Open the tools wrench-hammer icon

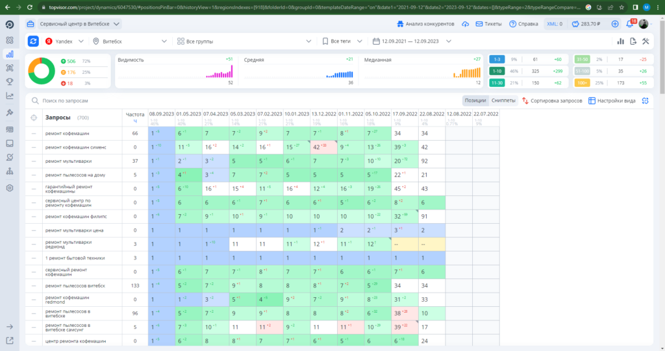tap(646, 41)
